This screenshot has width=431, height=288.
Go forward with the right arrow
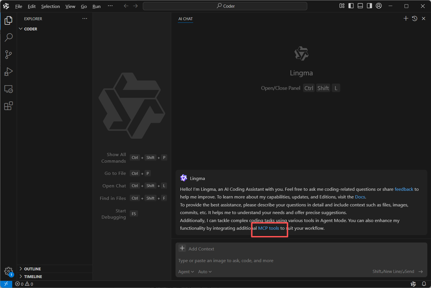135,6
